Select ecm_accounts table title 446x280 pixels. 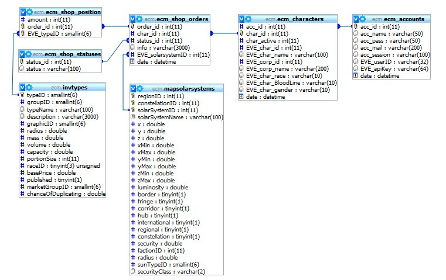(398, 19)
